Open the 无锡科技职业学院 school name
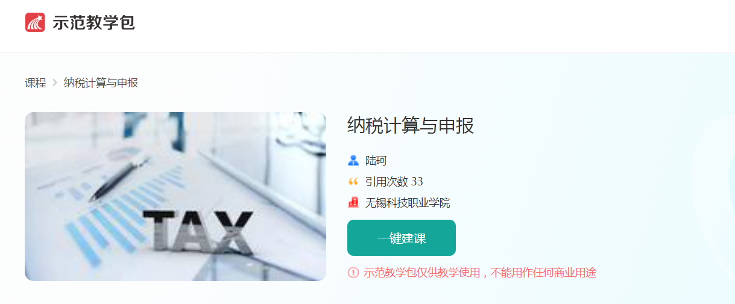Viewport: 735px width, 304px height. (x=408, y=203)
